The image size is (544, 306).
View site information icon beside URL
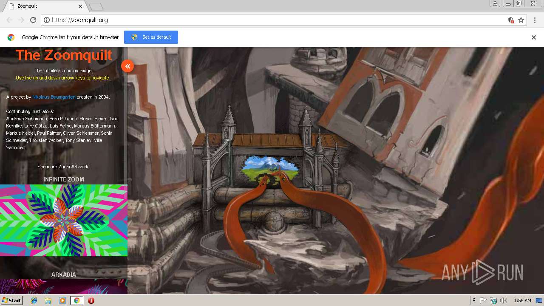(x=47, y=20)
